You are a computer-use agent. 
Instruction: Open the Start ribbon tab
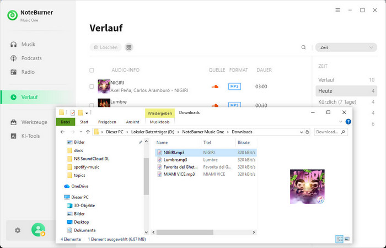84,122
